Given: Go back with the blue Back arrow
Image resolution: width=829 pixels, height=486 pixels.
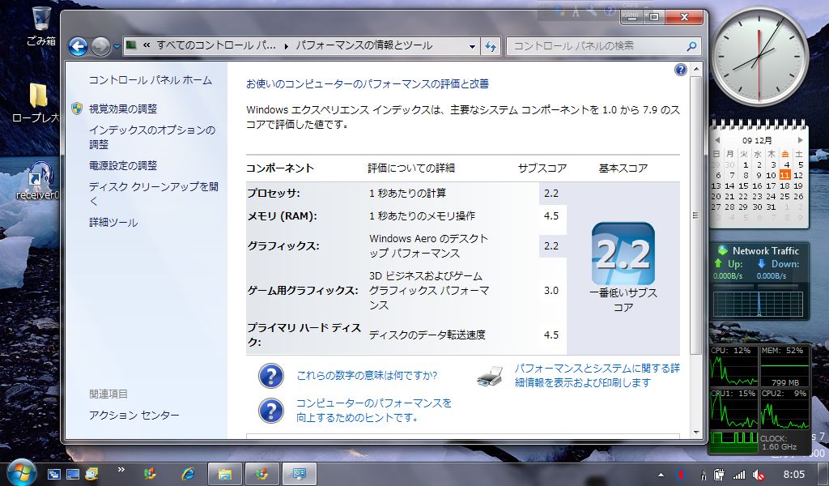Looking at the screenshot, I should (x=78, y=46).
